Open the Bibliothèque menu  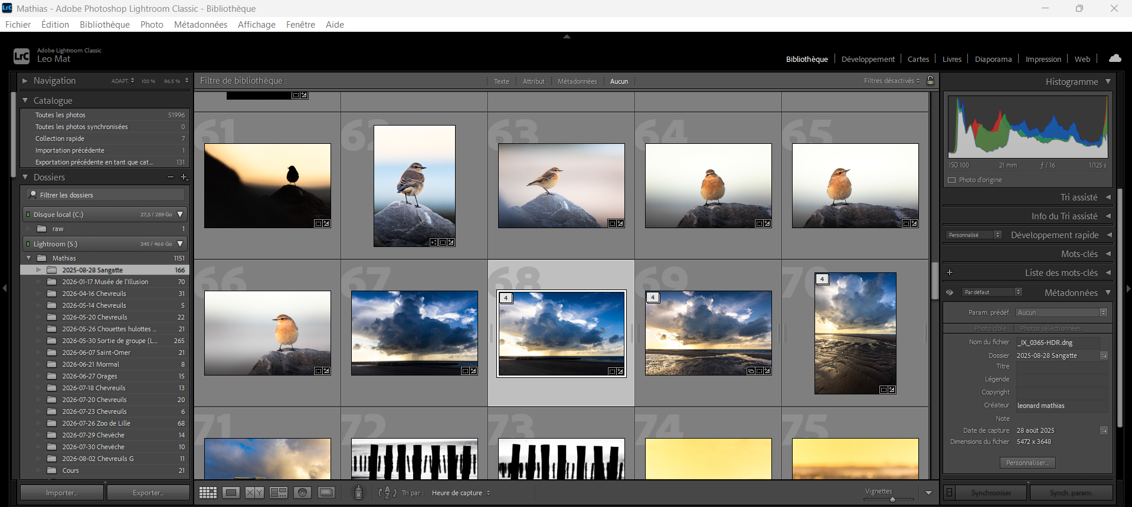(104, 24)
